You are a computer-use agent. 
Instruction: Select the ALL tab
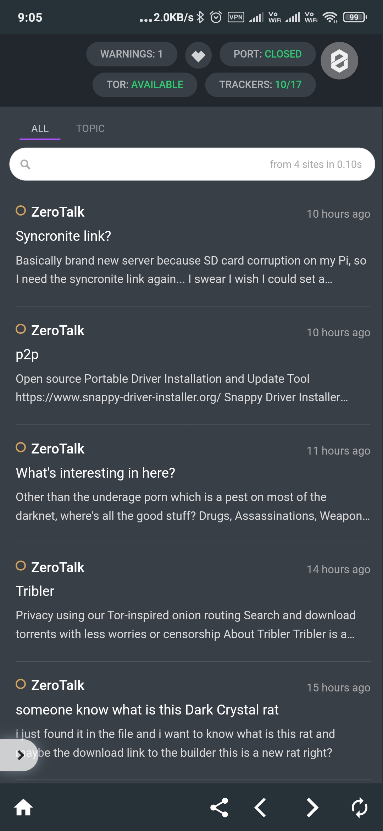coord(40,129)
